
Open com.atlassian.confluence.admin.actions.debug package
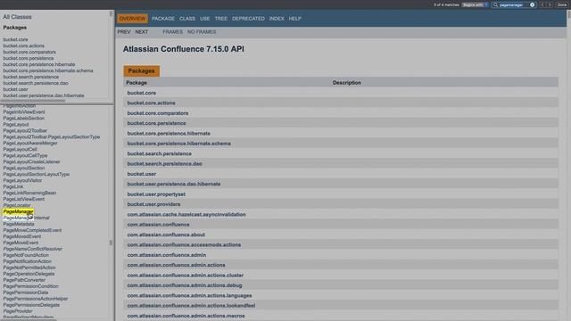(185, 285)
